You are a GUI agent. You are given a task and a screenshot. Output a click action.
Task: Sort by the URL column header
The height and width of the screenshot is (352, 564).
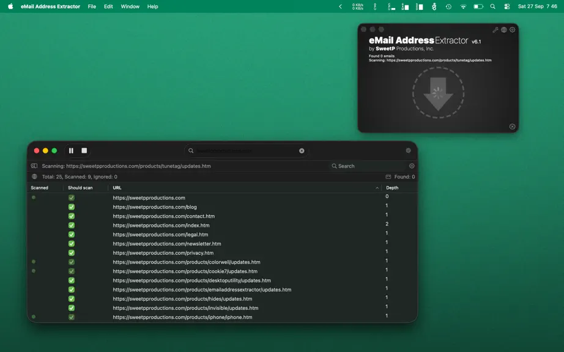[117, 188]
